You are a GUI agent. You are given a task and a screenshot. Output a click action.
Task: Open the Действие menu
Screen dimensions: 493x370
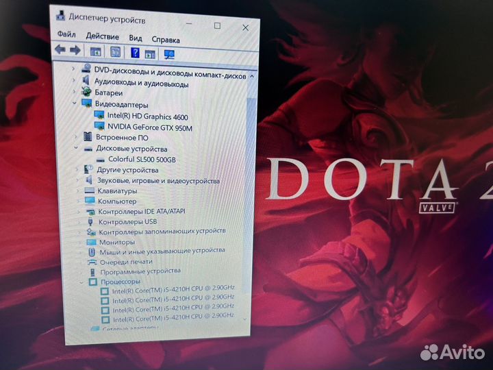(x=102, y=36)
